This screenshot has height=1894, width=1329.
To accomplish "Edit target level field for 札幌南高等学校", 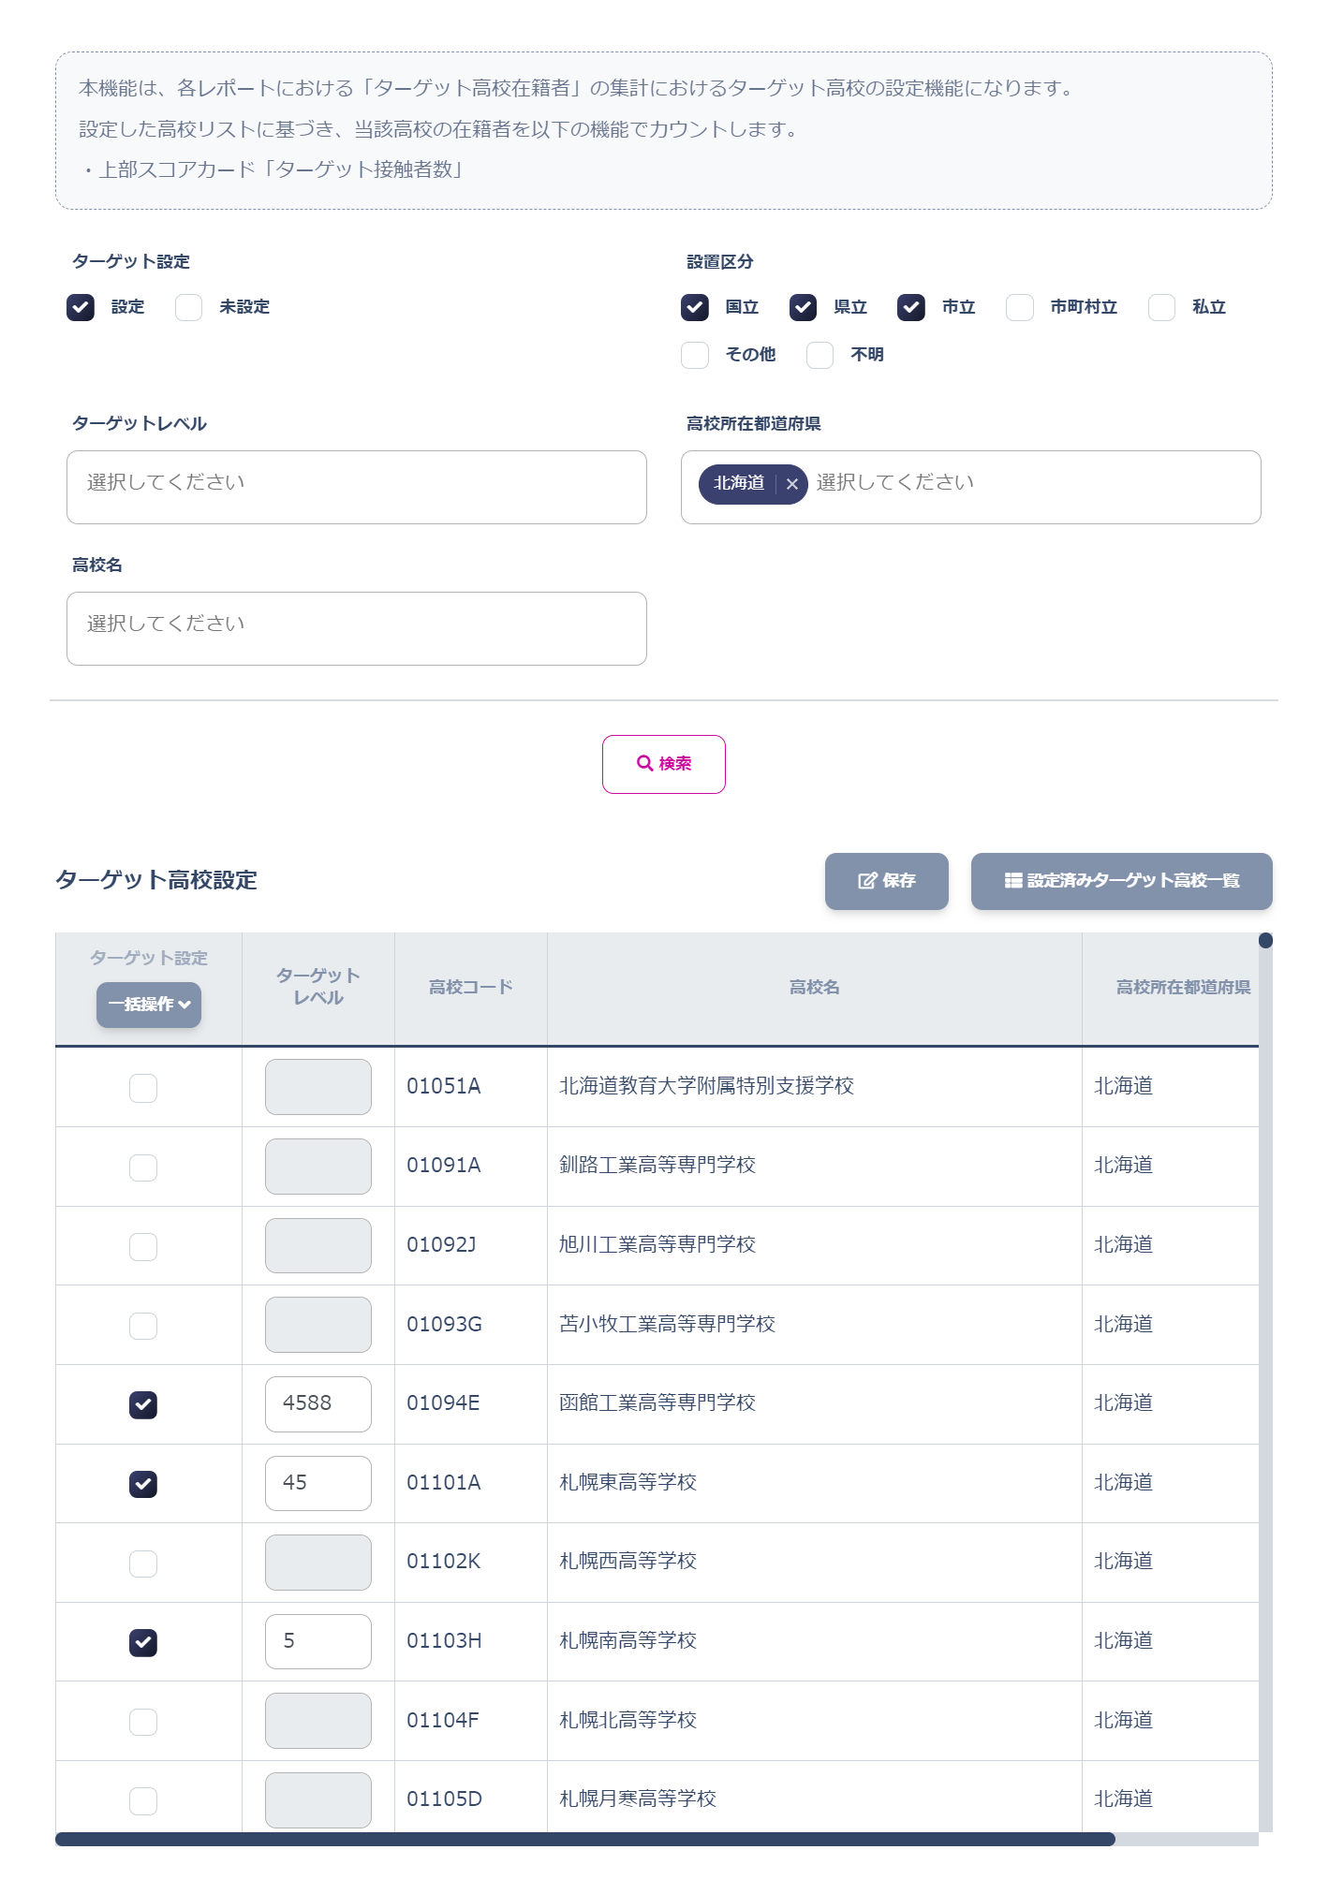I will (318, 1641).
